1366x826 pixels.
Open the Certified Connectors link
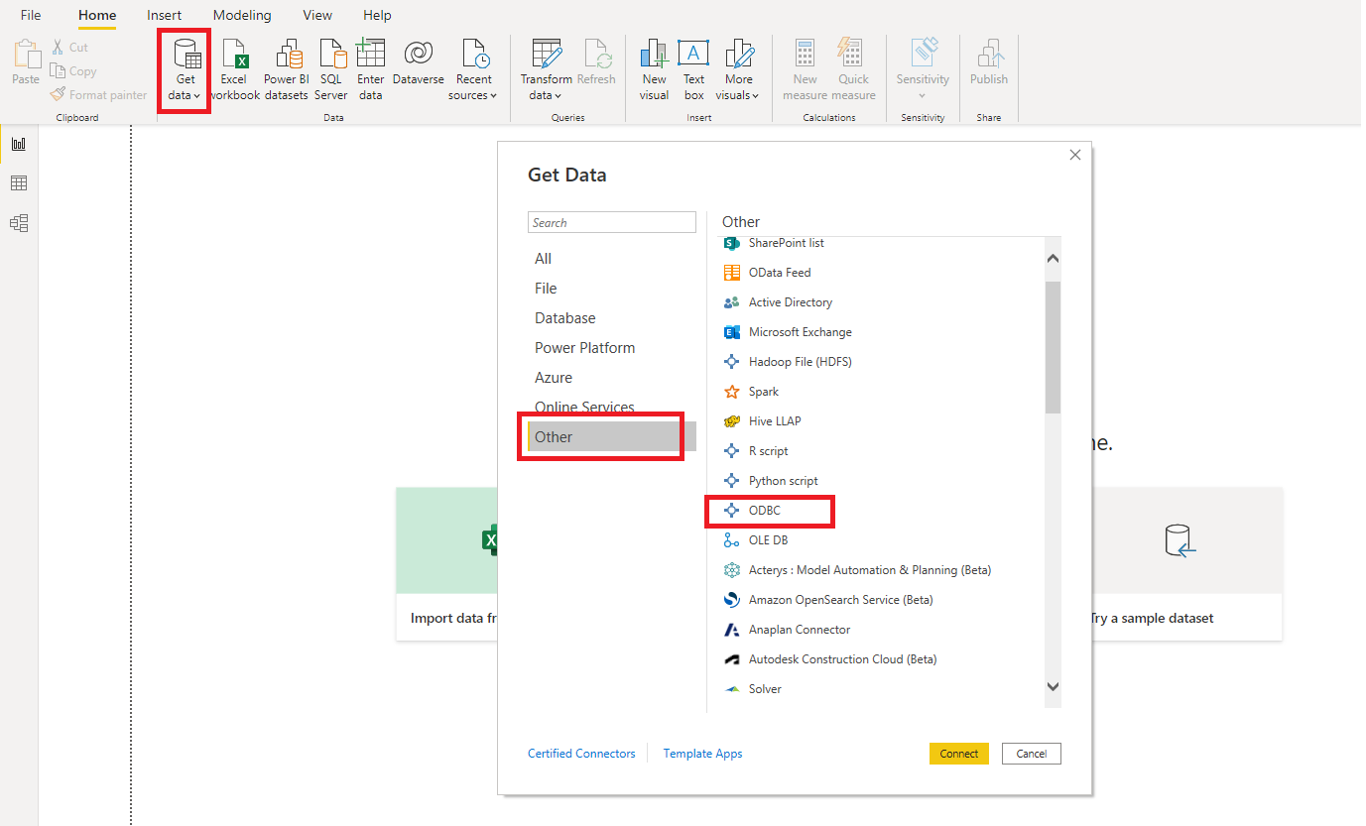pos(581,754)
